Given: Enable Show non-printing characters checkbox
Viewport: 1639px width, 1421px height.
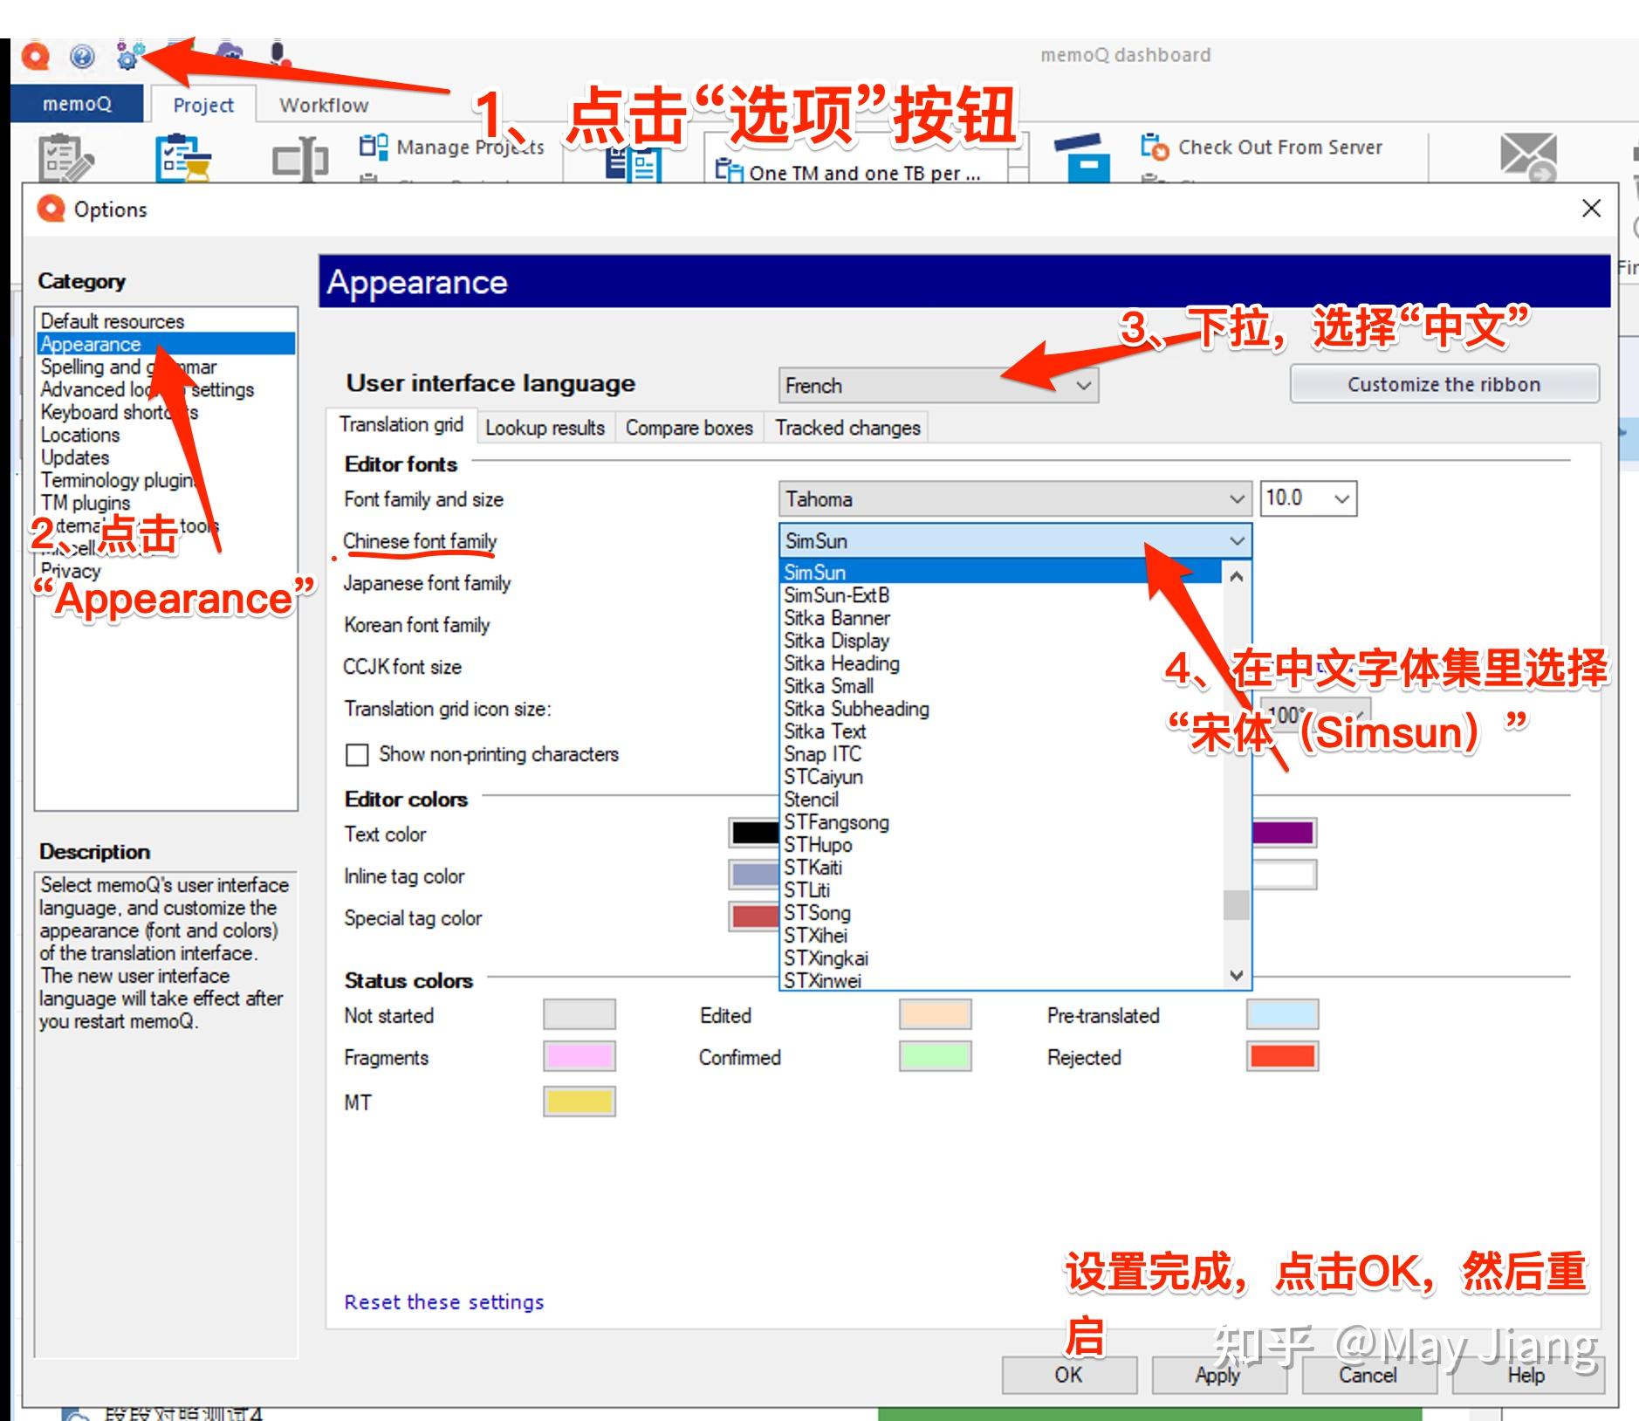Looking at the screenshot, I should (x=357, y=754).
